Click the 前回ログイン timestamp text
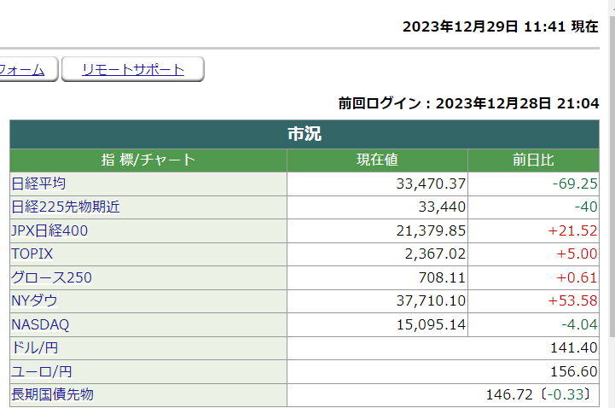 (x=468, y=103)
